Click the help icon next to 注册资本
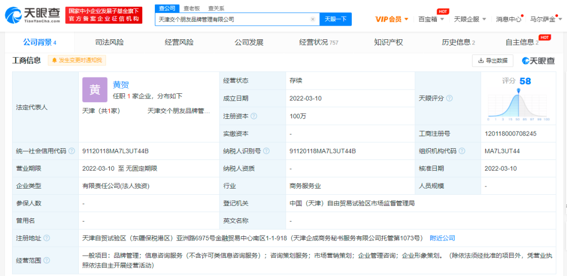This screenshot has height=276, width=567. (254, 116)
